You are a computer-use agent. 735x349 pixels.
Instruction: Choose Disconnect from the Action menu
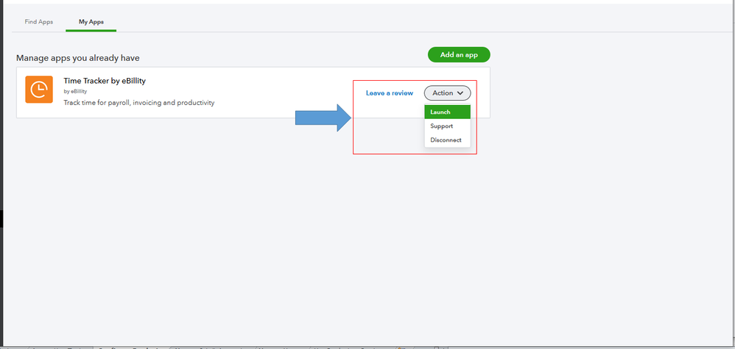pos(447,140)
